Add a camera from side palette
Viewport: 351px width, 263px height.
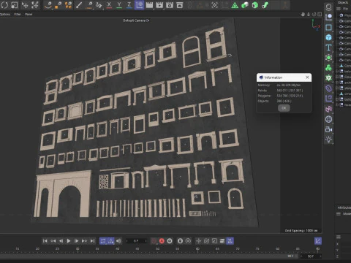(328, 129)
